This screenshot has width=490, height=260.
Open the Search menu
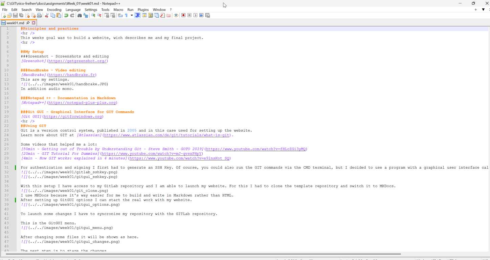click(26, 9)
